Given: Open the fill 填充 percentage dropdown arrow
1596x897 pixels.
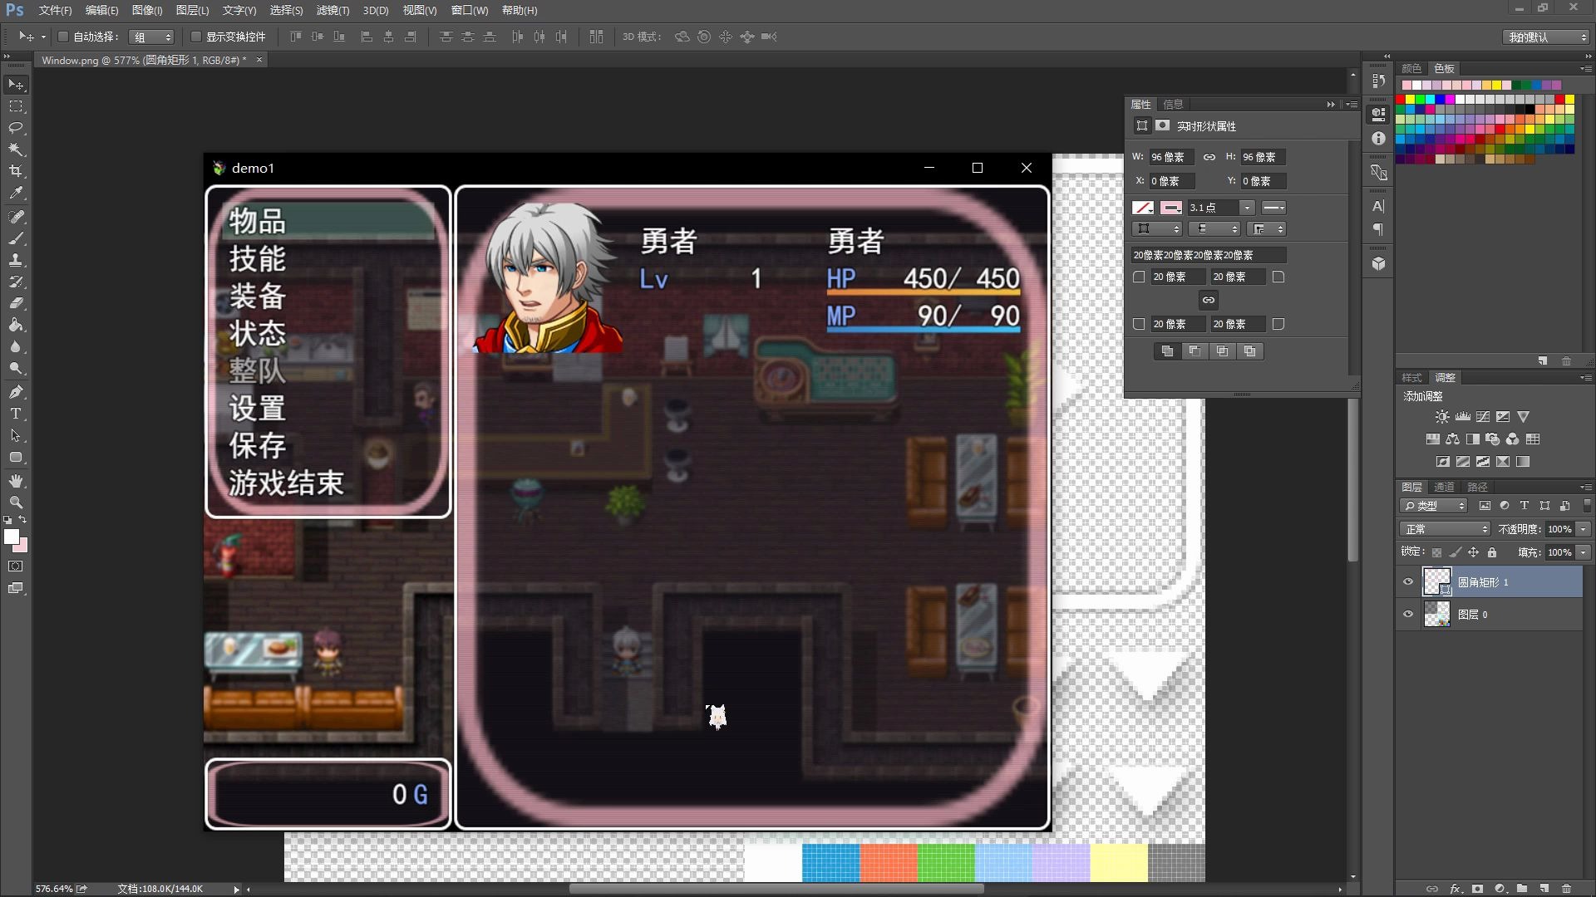Looking at the screenshot, I should point(1584,552).
